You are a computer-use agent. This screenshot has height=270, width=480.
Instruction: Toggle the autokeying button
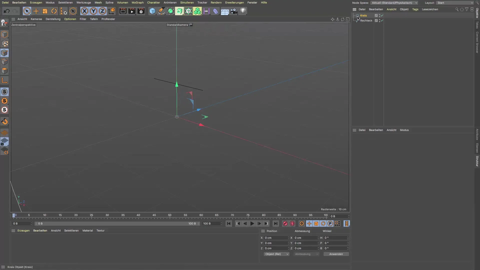pos(292,223)
